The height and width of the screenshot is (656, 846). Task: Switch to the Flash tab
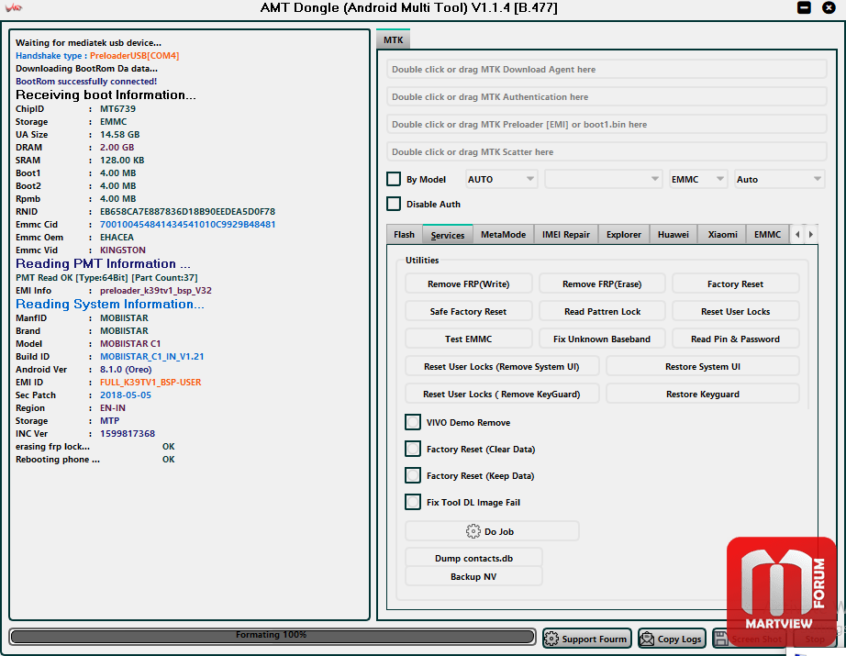404,235
